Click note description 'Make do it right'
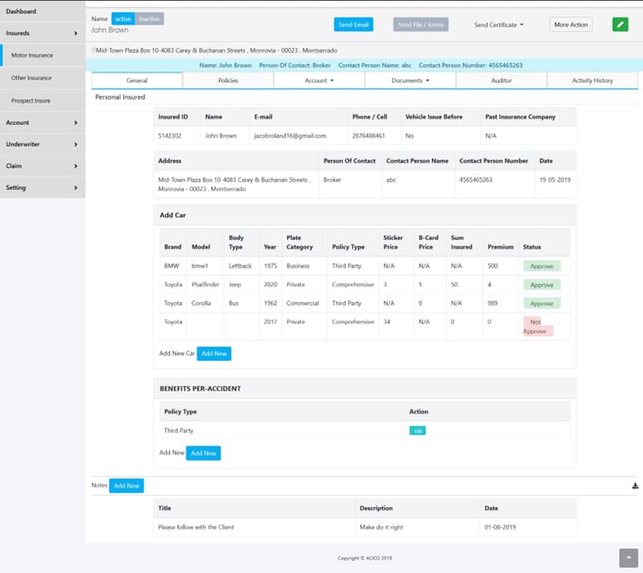 coord(381,527)
